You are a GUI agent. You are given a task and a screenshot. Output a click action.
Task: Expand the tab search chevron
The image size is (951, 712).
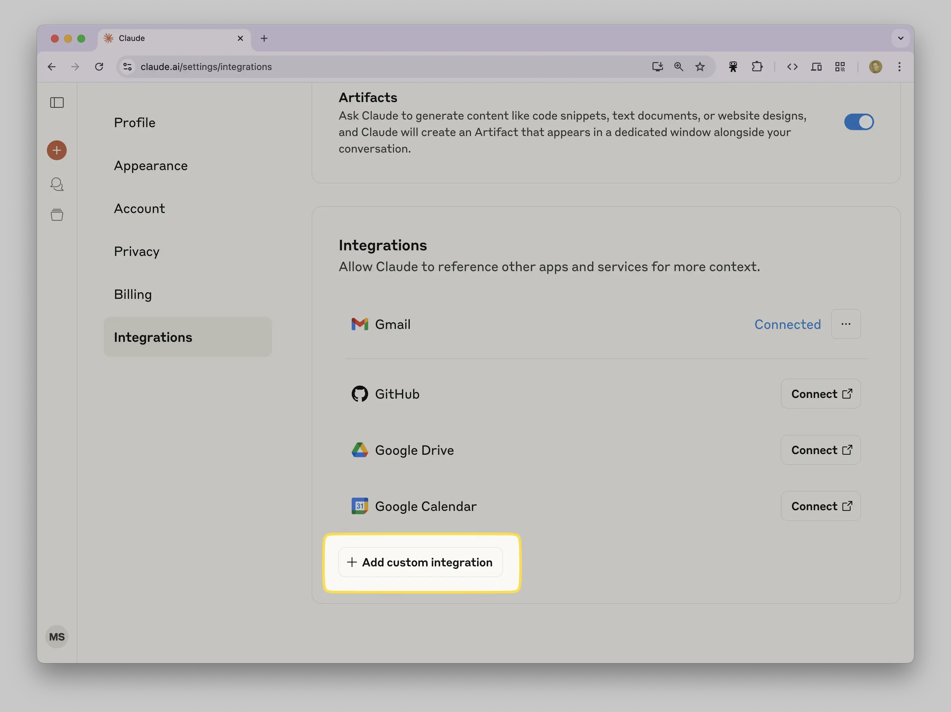click(x=900, y=38)
